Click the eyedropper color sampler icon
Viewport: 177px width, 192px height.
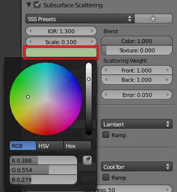pyautogui.click(x=87, y=160)
